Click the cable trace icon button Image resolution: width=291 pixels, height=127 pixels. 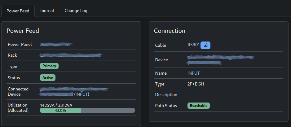[x=205, y=45]
